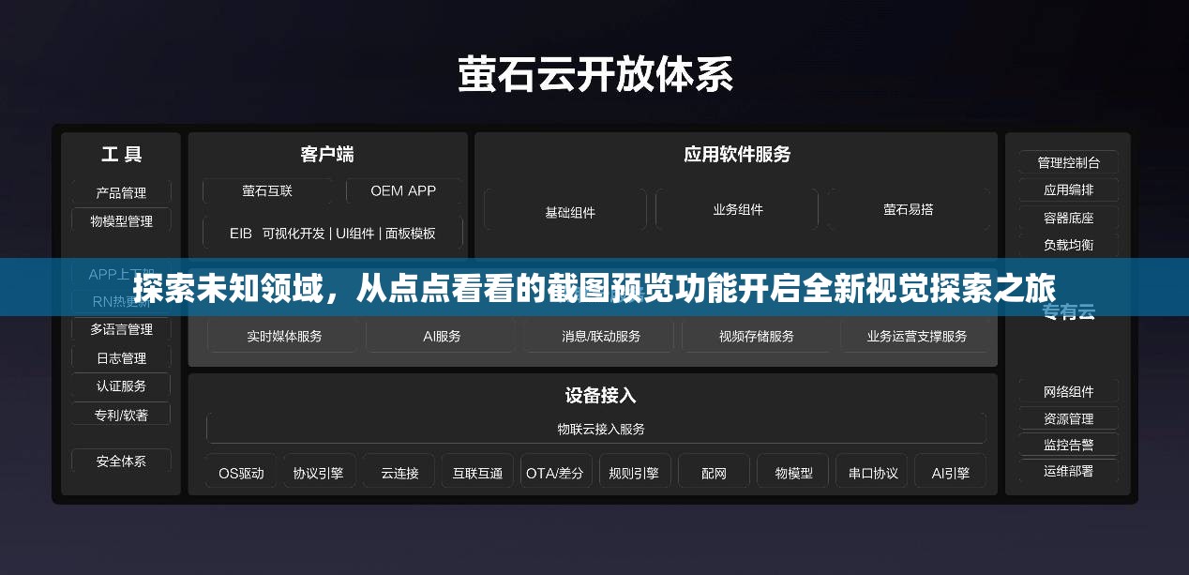Open the 串口协议 box
This screenshot has width=1189, height=575.
tap(873, 473)
